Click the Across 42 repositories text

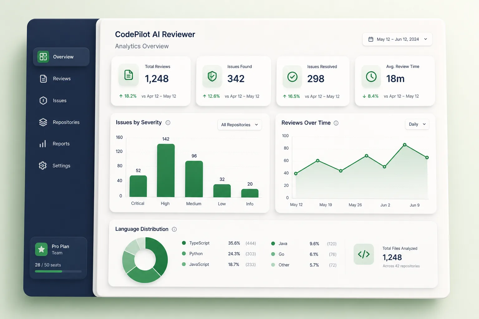point(401,266)
